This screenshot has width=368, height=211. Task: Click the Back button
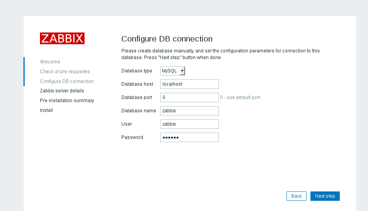[296, 196]
